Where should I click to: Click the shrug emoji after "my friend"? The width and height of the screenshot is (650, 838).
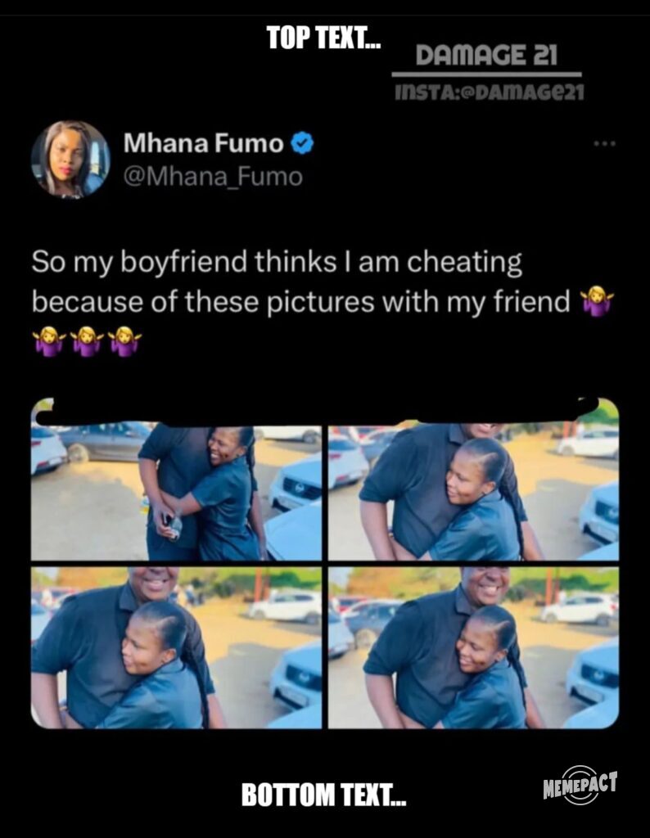tap(597, 303)
